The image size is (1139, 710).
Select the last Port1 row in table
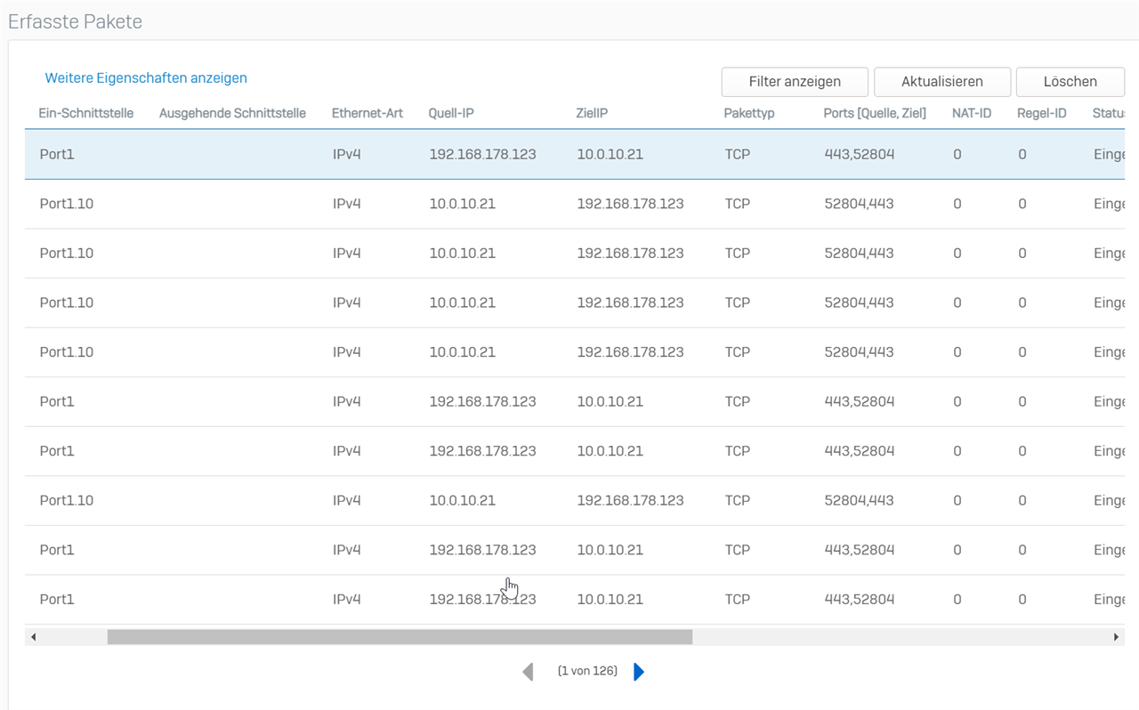pos(575,600)
